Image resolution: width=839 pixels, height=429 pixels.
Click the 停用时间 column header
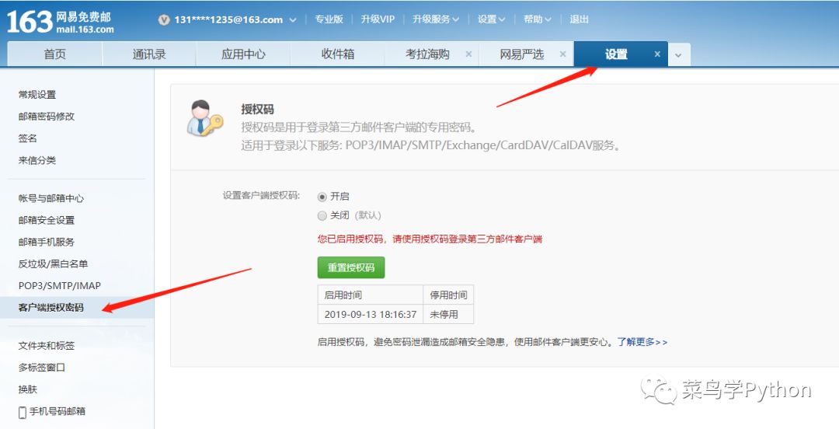pyautogui.click(x=448, y=295)
